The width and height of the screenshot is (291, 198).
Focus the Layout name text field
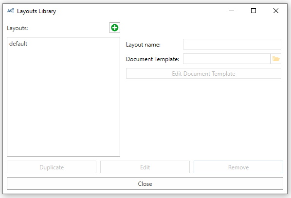(x=232, y=44)
